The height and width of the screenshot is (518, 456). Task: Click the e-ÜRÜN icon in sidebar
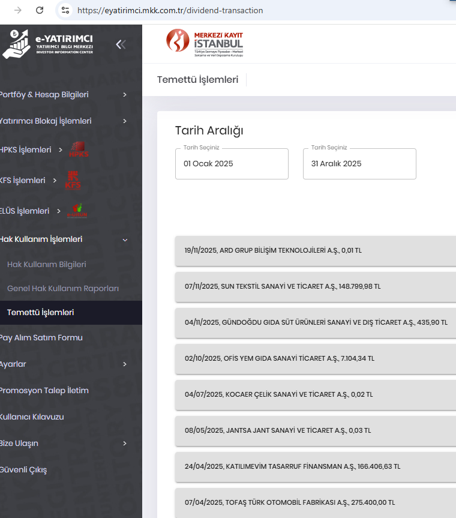[77, 211]
